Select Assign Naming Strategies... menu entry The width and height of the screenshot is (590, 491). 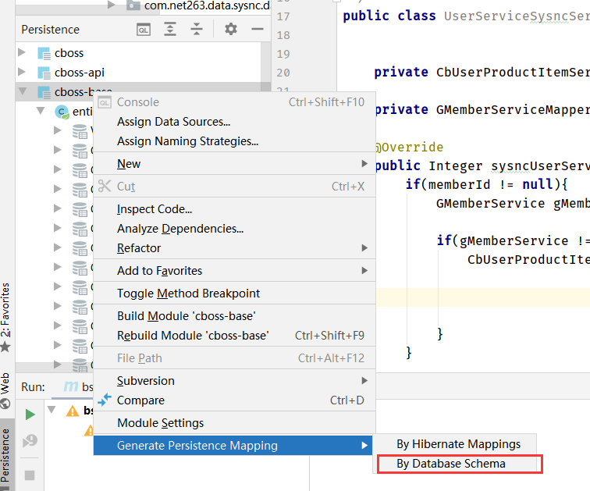[x=234, y=141]
